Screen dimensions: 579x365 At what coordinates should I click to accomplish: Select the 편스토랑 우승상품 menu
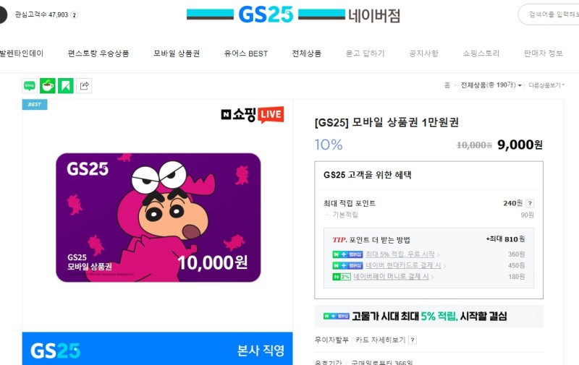pyautogui.click(x=98, y=53)
